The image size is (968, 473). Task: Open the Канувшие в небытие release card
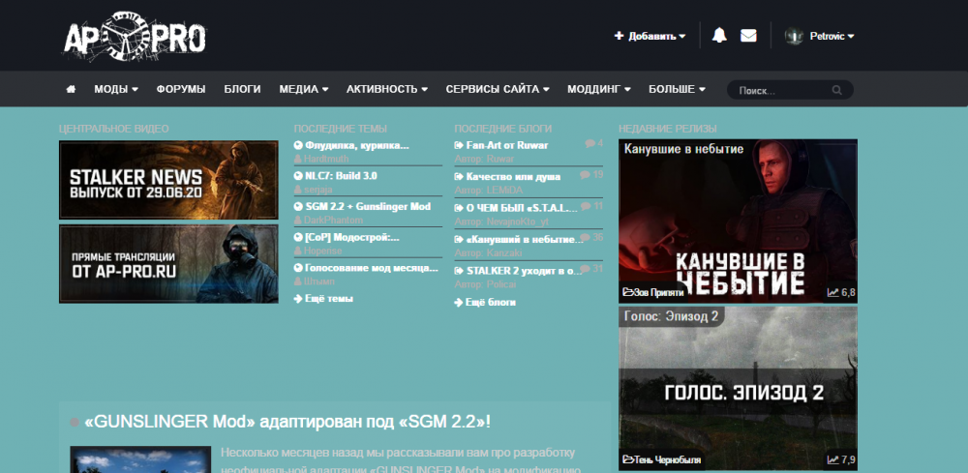[738, 221]
